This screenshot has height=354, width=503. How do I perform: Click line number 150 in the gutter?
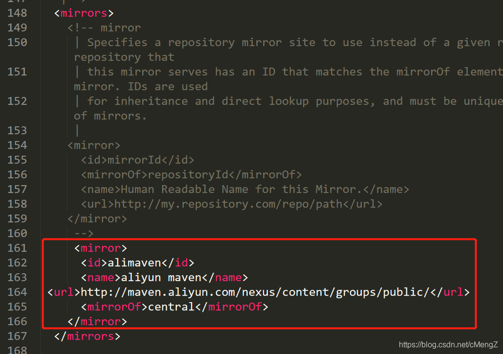(17, 43)
